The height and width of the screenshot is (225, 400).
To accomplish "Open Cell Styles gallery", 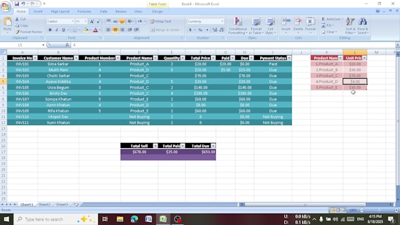I will point(270,26).
